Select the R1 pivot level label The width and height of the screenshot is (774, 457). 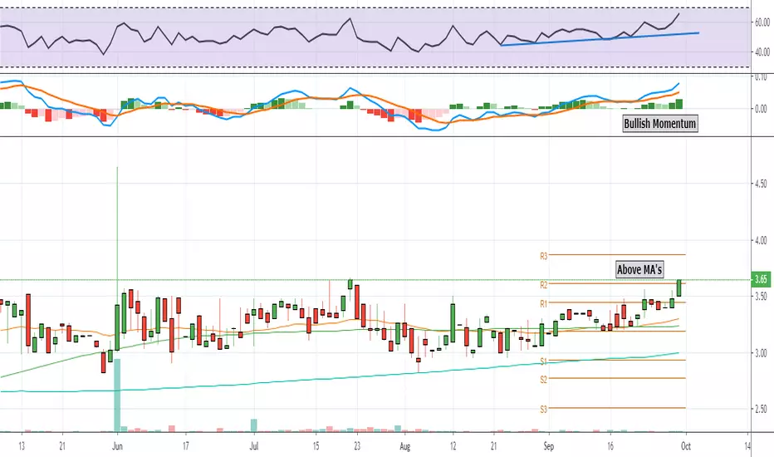(x=543, y=303)
